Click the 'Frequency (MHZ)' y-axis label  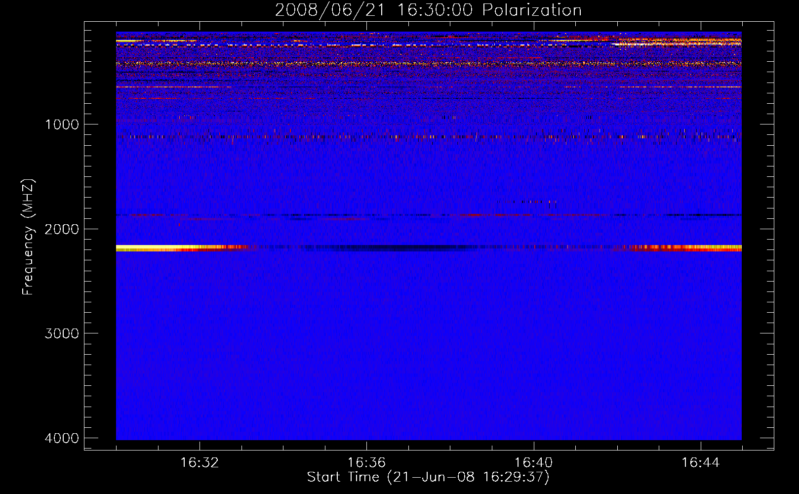coord(28,237)
